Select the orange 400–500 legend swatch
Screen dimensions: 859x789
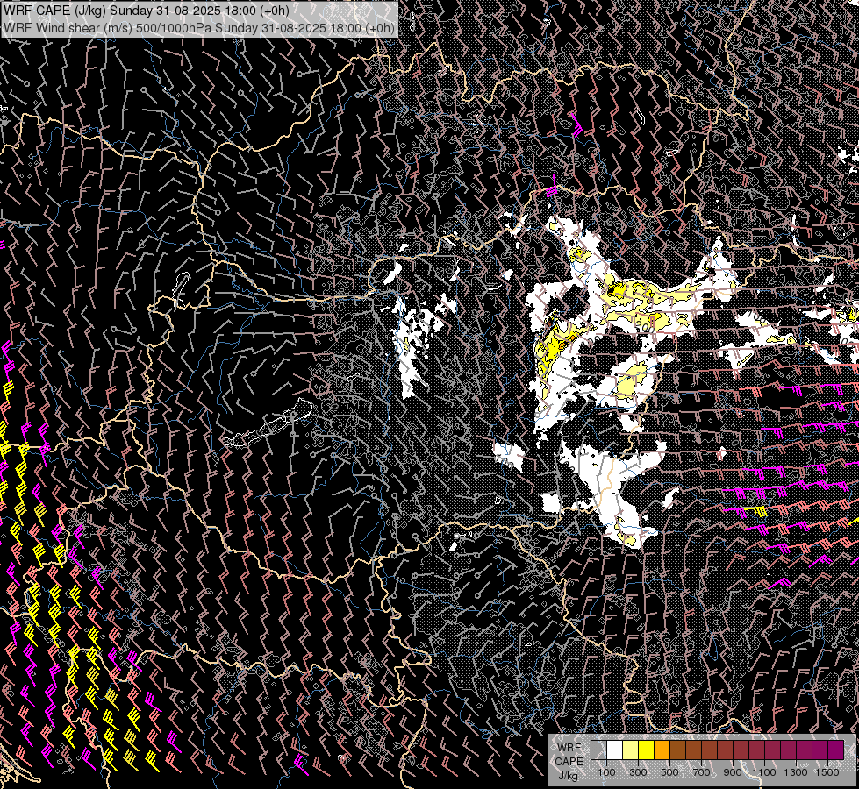[x=662, y=750]
